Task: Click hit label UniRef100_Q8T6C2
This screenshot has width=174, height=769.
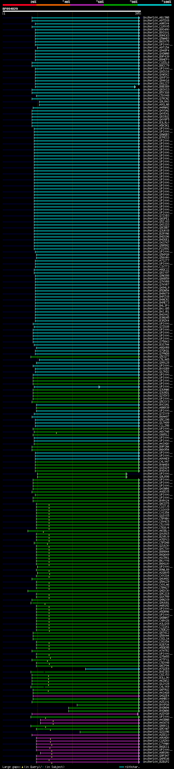Action: pyautogui.click(x=156, y=633)
